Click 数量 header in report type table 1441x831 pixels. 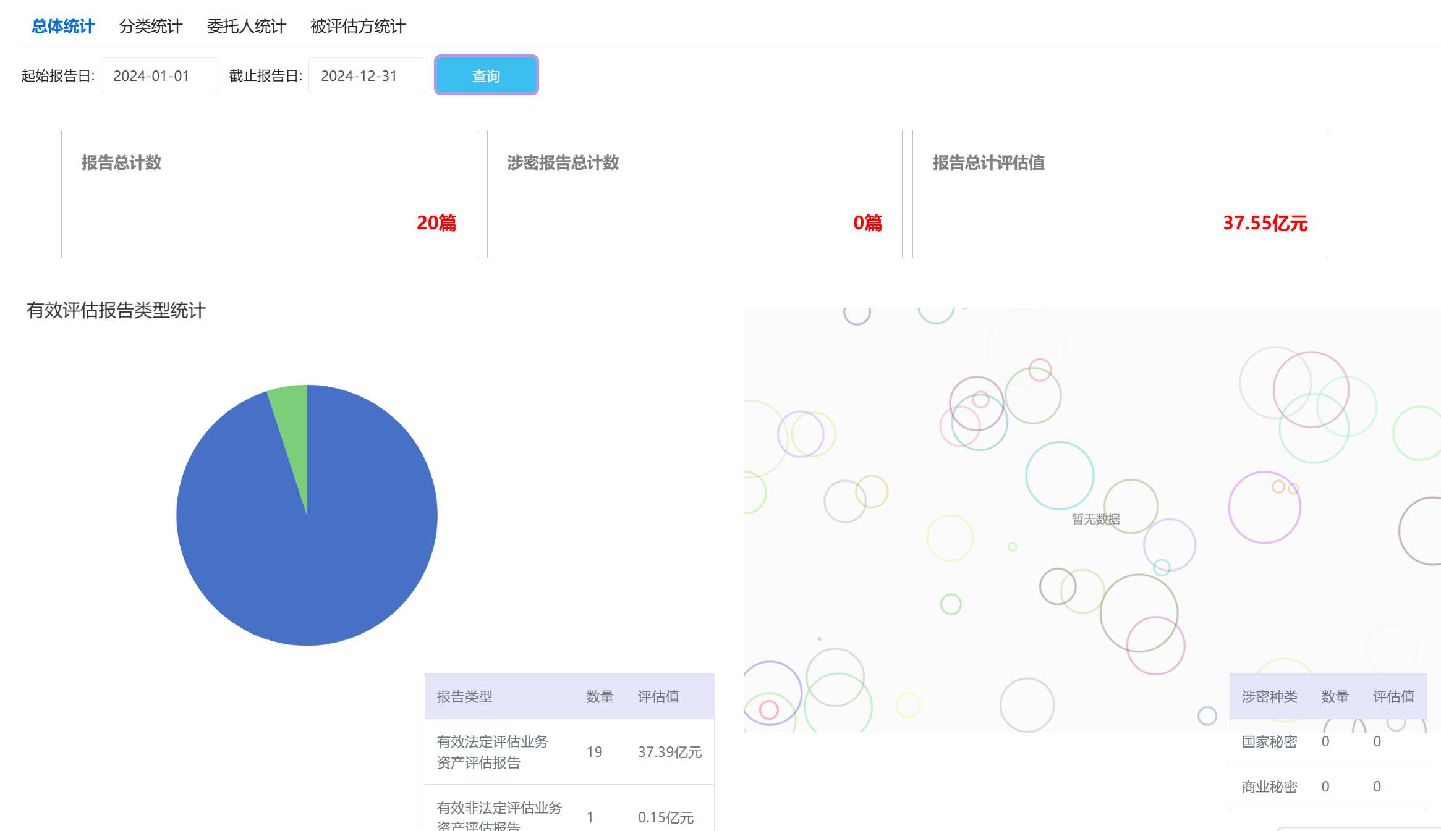pos(599,696)
